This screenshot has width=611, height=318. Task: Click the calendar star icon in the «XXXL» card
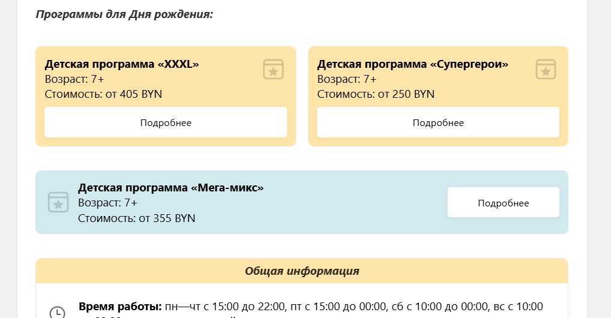[x=273, y=69]
